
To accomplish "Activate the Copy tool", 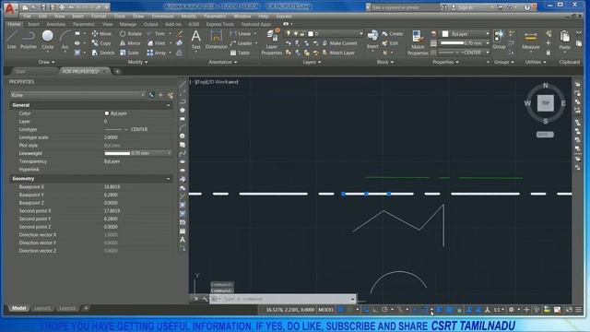I will [101, 43].
